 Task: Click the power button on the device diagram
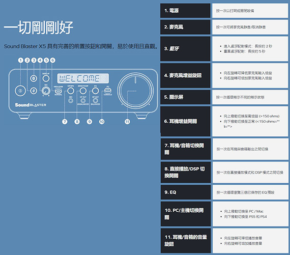[x=20, y=91]
